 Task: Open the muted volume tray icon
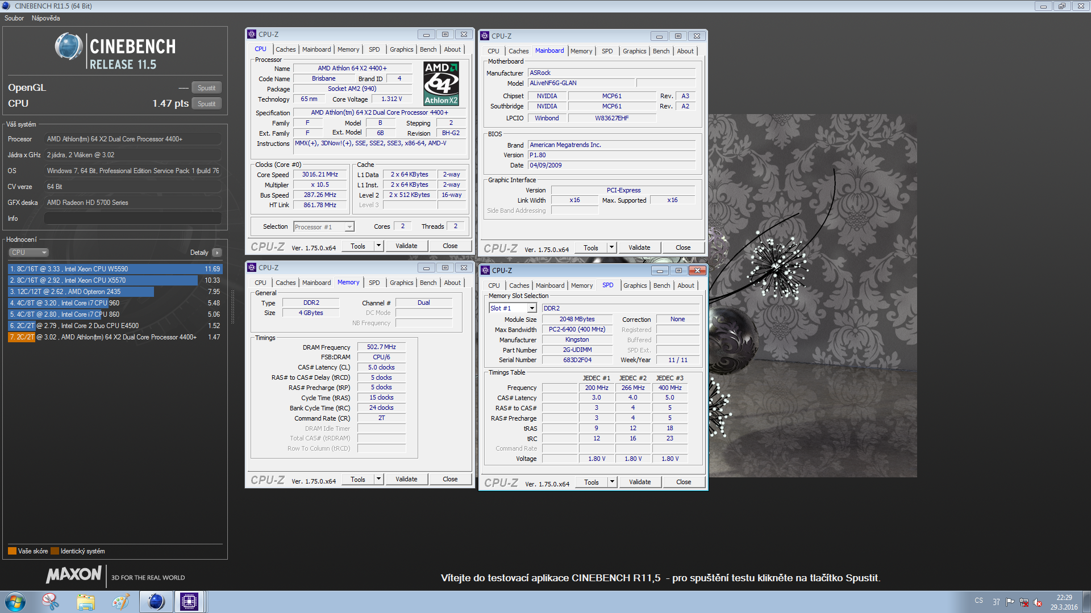click(x=1038, y=602)
